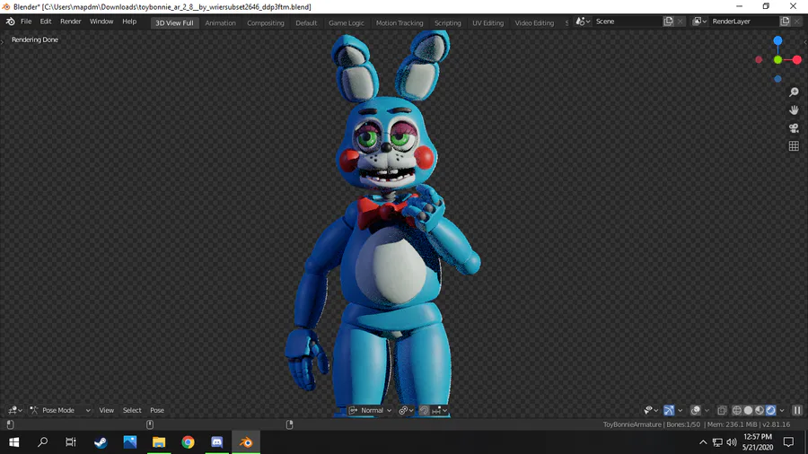Open the viewport Select menu
Image resolution: width=808 pixels, height=454 pixels.
point(132,410)
